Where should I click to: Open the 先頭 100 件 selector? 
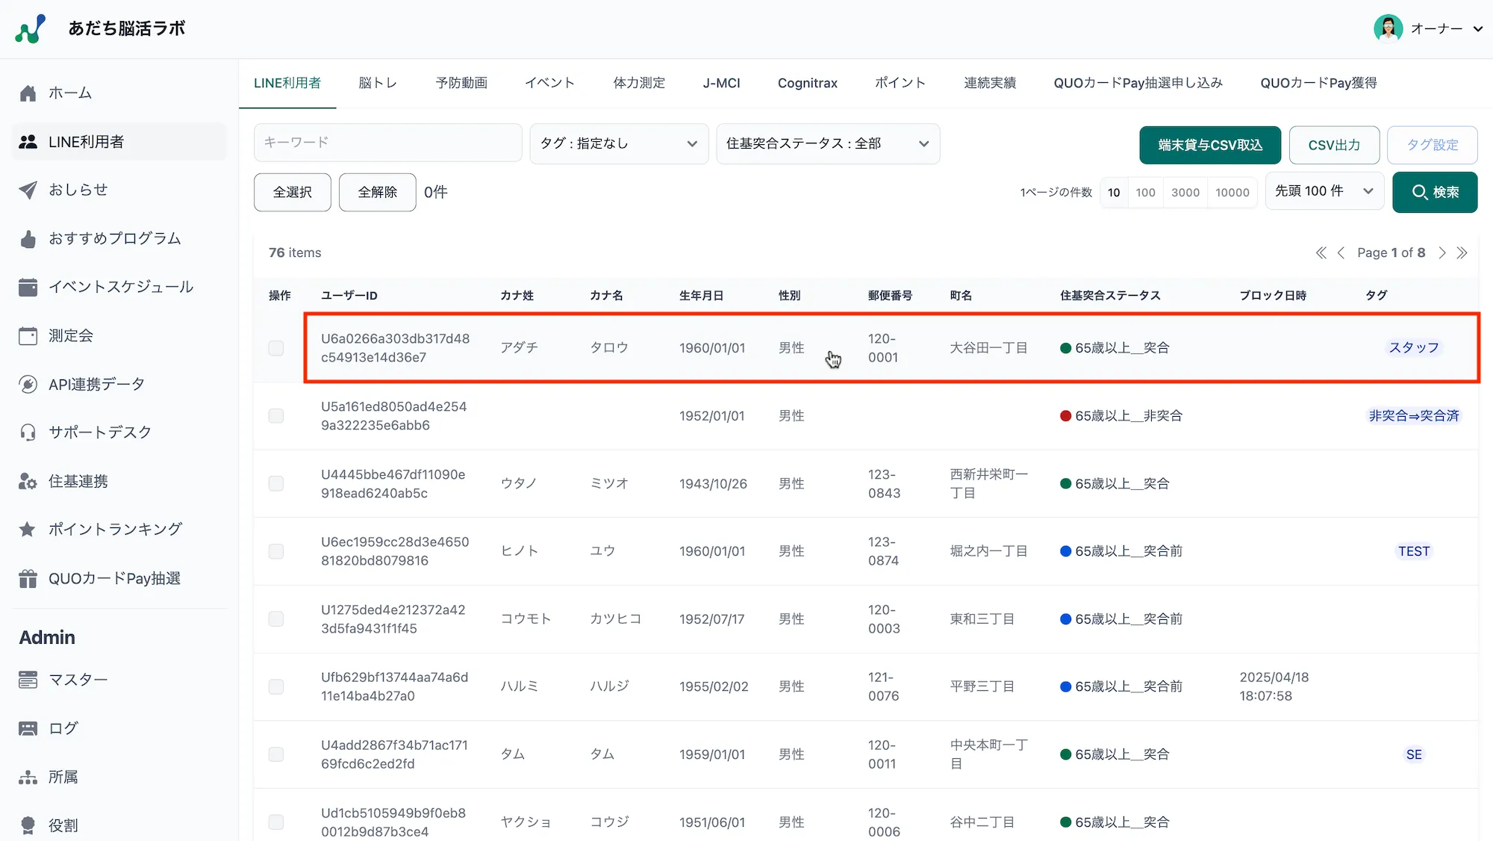(x=1324, y=191)
